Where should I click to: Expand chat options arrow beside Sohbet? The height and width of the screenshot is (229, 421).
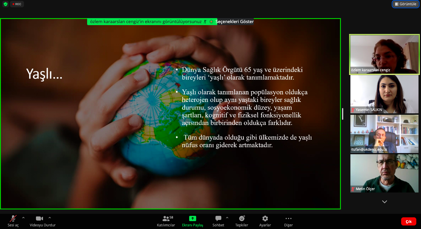pyautogui.click(x=227, y=218)
